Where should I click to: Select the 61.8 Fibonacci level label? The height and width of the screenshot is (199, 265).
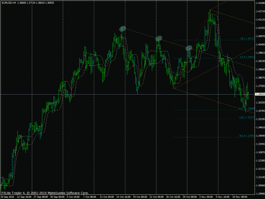tap(247, 57)
